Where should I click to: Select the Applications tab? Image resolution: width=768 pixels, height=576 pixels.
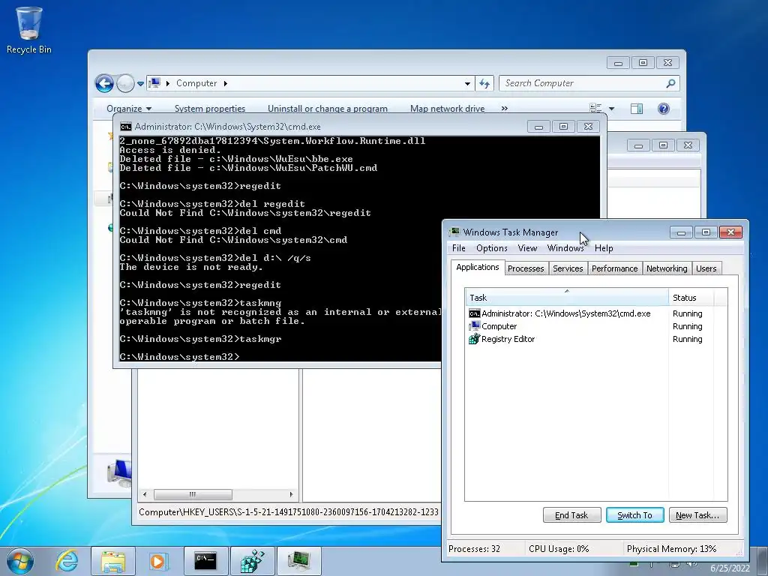(478, 267)
